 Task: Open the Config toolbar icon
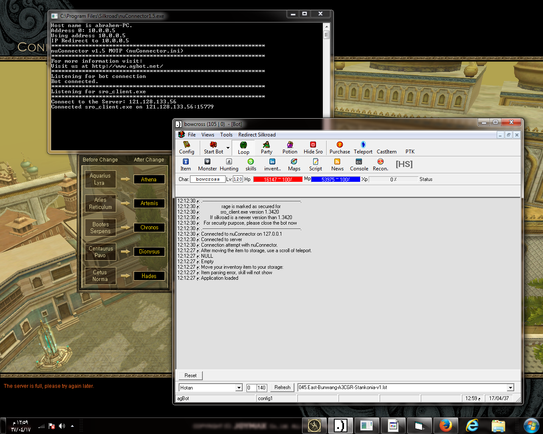tap(186, 147)
